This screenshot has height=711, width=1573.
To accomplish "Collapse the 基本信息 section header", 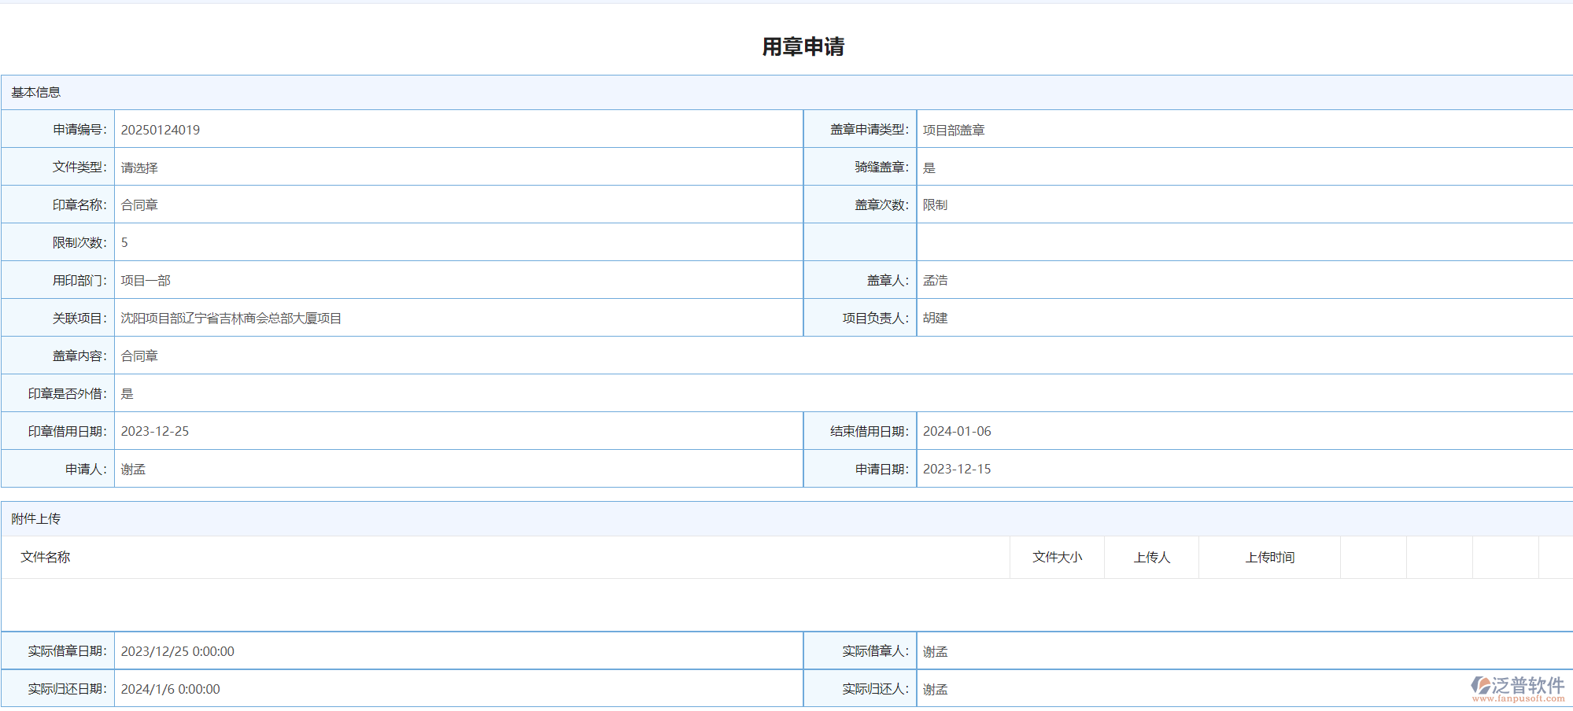I will pos(36,93).
